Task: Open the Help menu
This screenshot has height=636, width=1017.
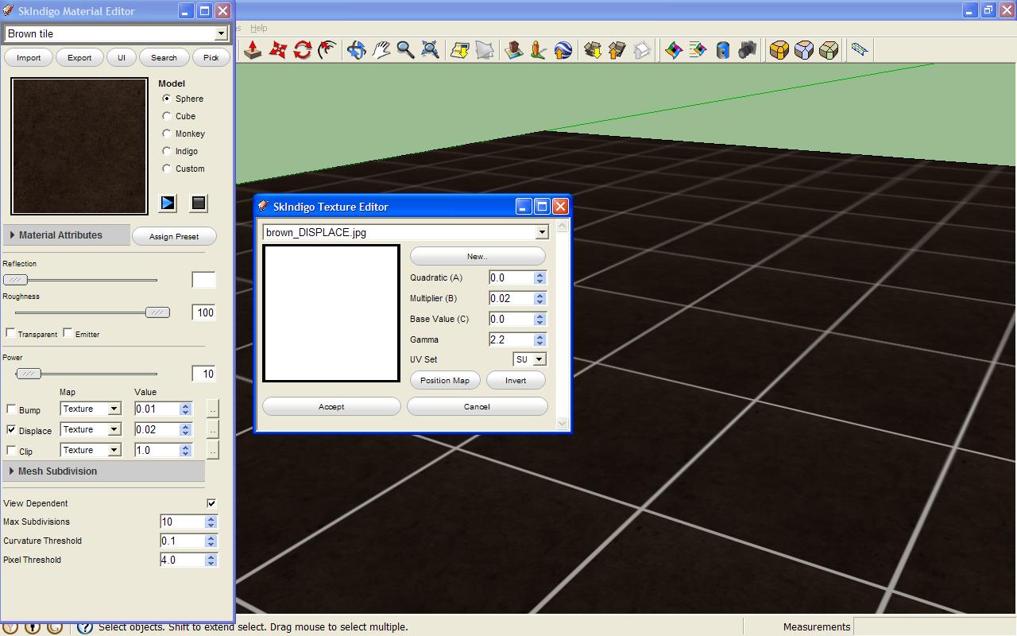Action: [258, 28]
